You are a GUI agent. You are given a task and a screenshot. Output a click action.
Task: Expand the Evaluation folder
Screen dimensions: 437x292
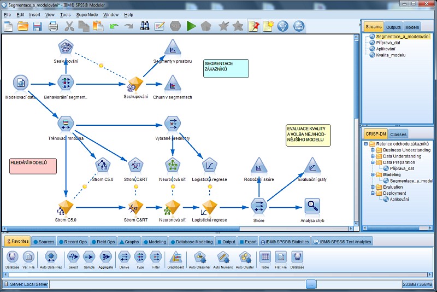click(373, 187)
